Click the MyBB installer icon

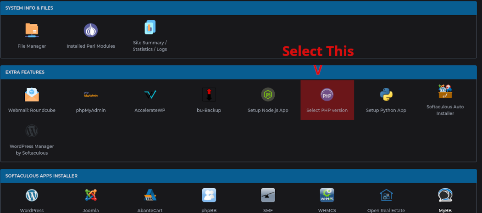pos(445,195)
